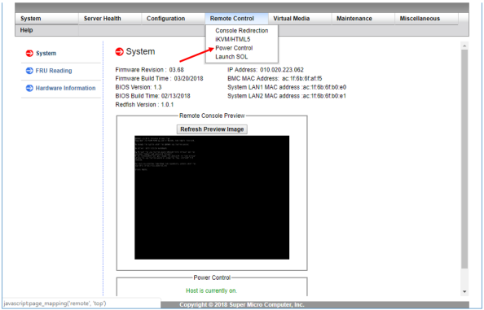484x310 pixels.
Task: Open the remote console preview thumbnail
Action: coord(212,198)
